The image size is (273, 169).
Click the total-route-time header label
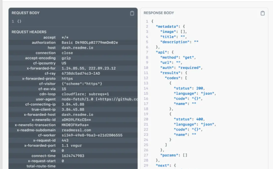coord(41,166)
